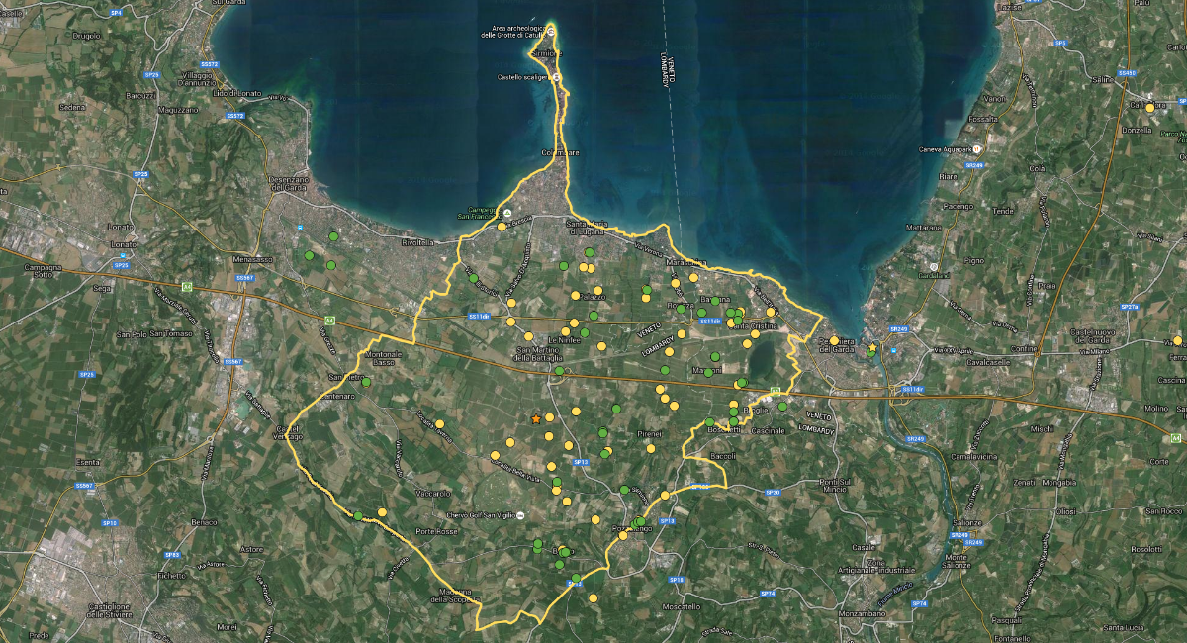Select the SP27a road shield
Screen dimensions: 1187x643
point(1132,308)
